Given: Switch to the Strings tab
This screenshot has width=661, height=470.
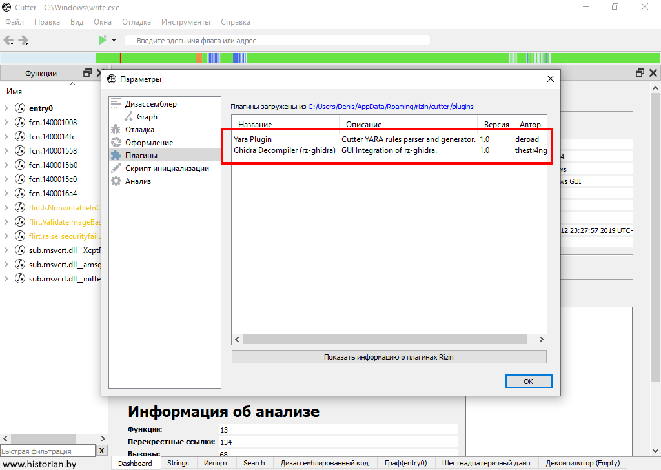Looking at the screenshot, I should [178, 463].
